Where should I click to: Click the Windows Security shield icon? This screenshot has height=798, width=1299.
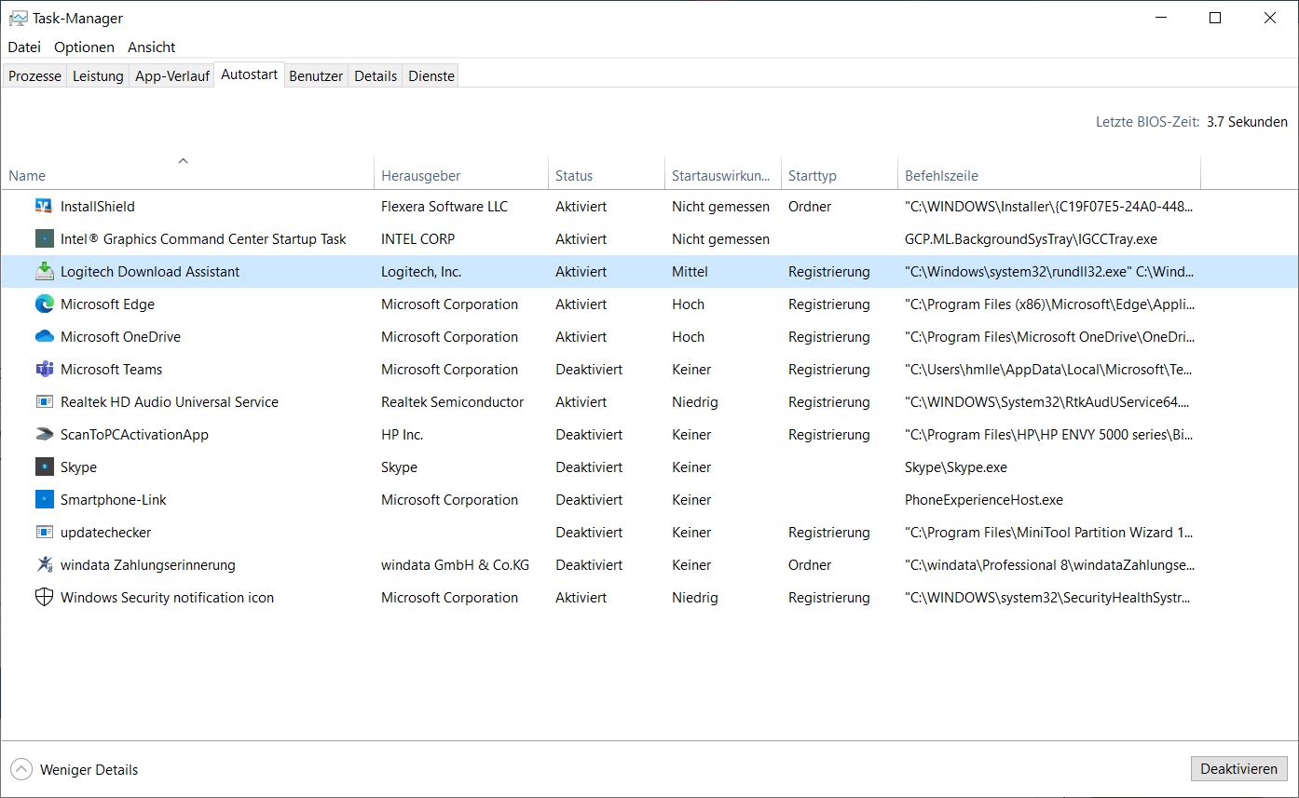44,598
